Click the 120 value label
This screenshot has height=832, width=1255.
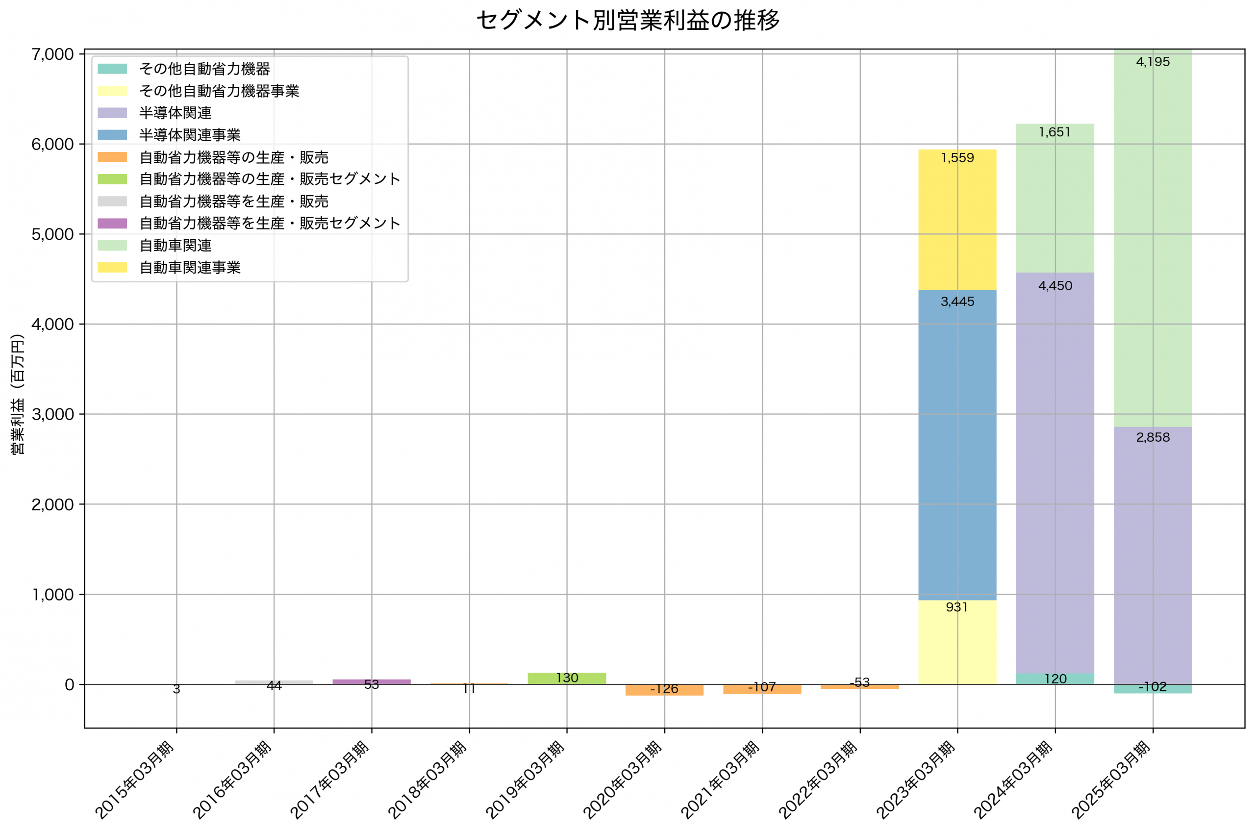1055,679
